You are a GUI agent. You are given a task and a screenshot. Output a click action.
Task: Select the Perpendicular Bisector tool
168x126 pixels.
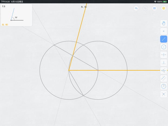click(164, 55)
